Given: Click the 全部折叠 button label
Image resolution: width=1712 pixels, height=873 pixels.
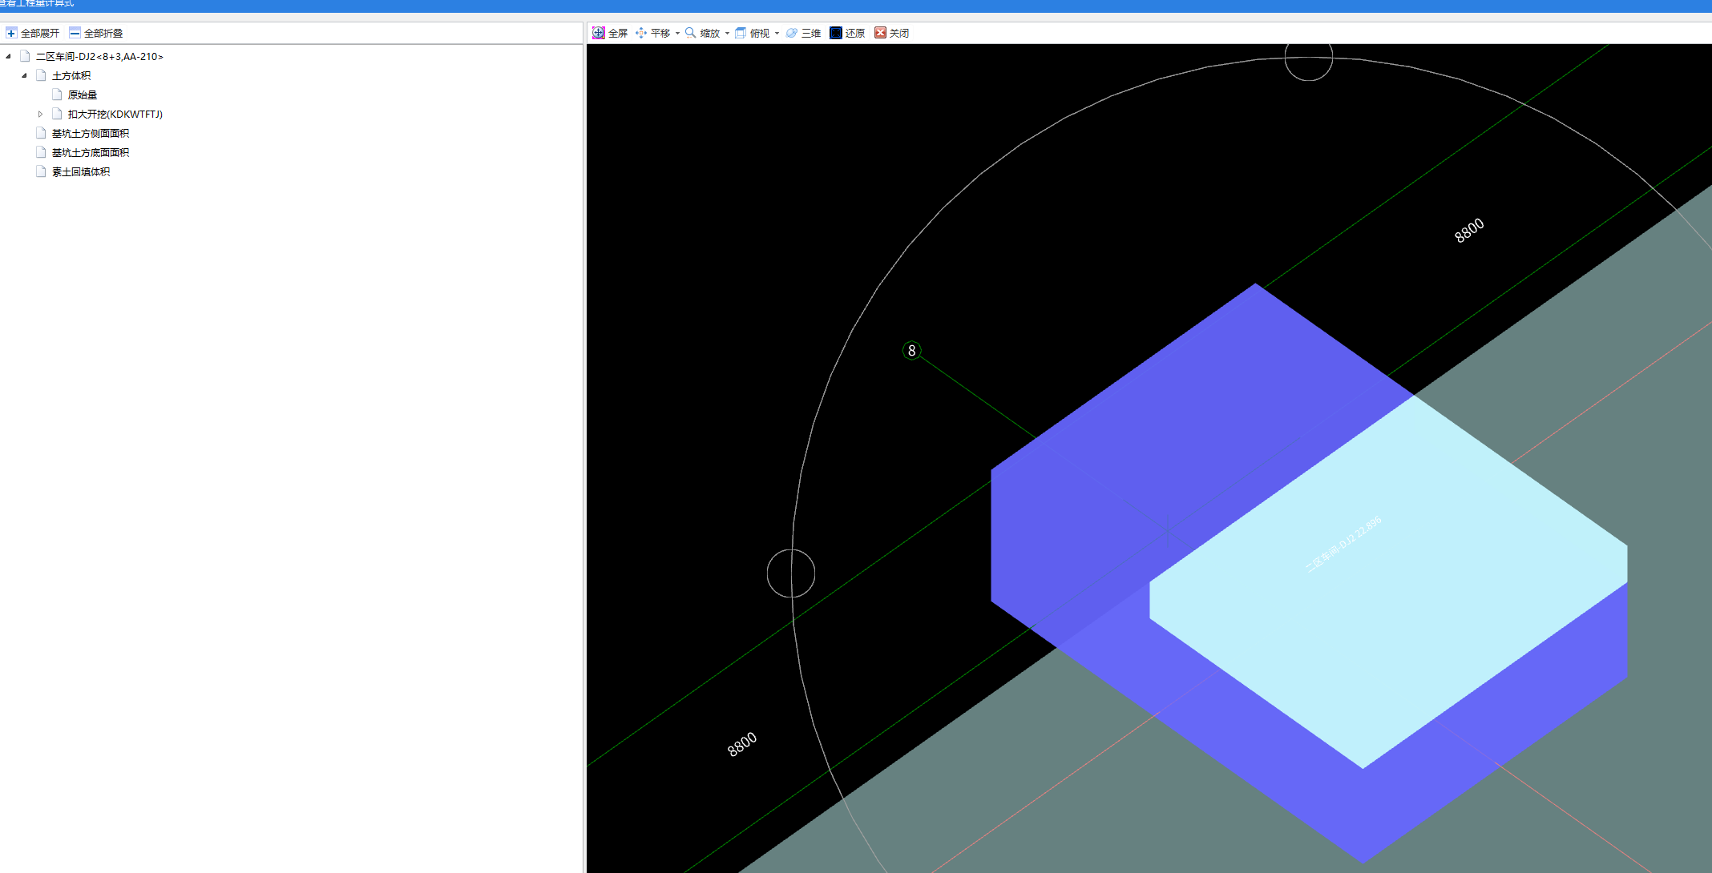Looking at the screenshot, I should (103, 34).
